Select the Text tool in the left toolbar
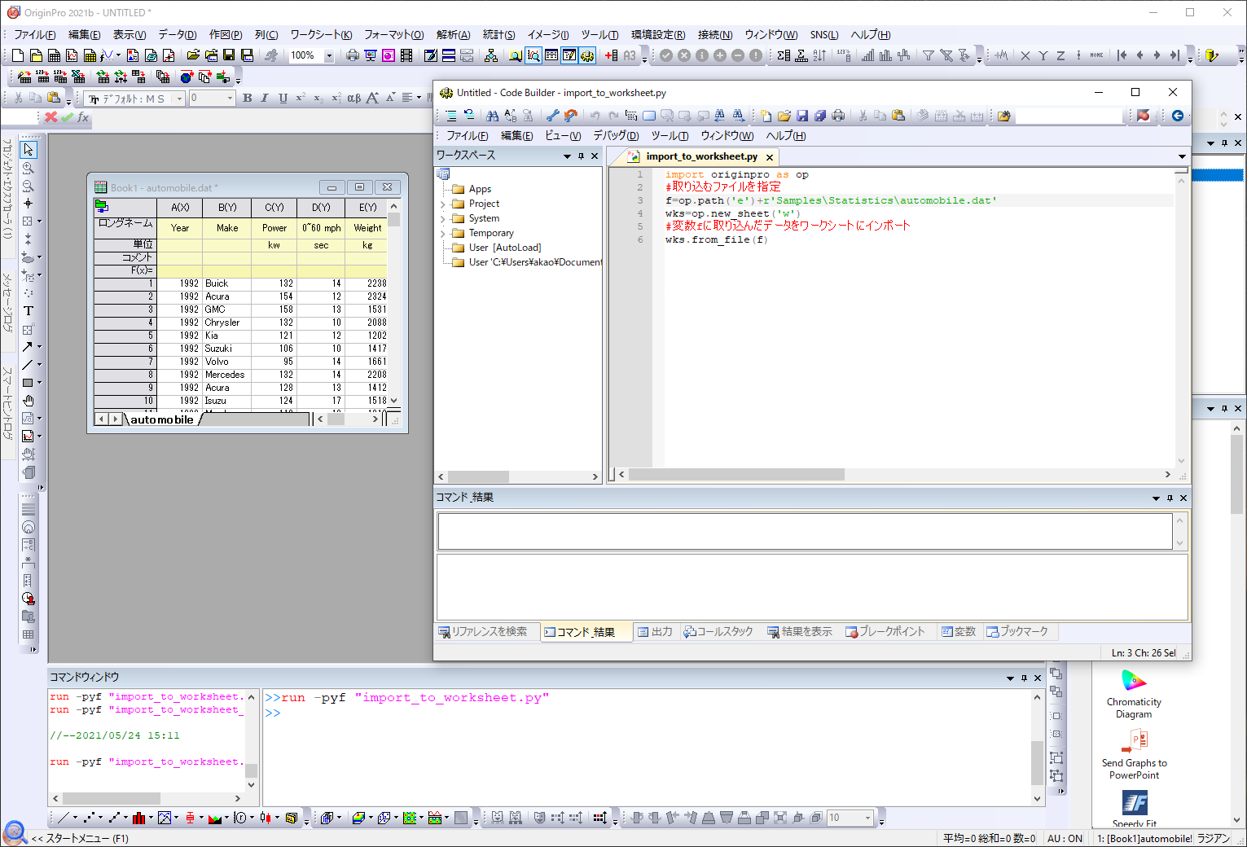This screenshot has height=847, width=1247. (29, 311)
